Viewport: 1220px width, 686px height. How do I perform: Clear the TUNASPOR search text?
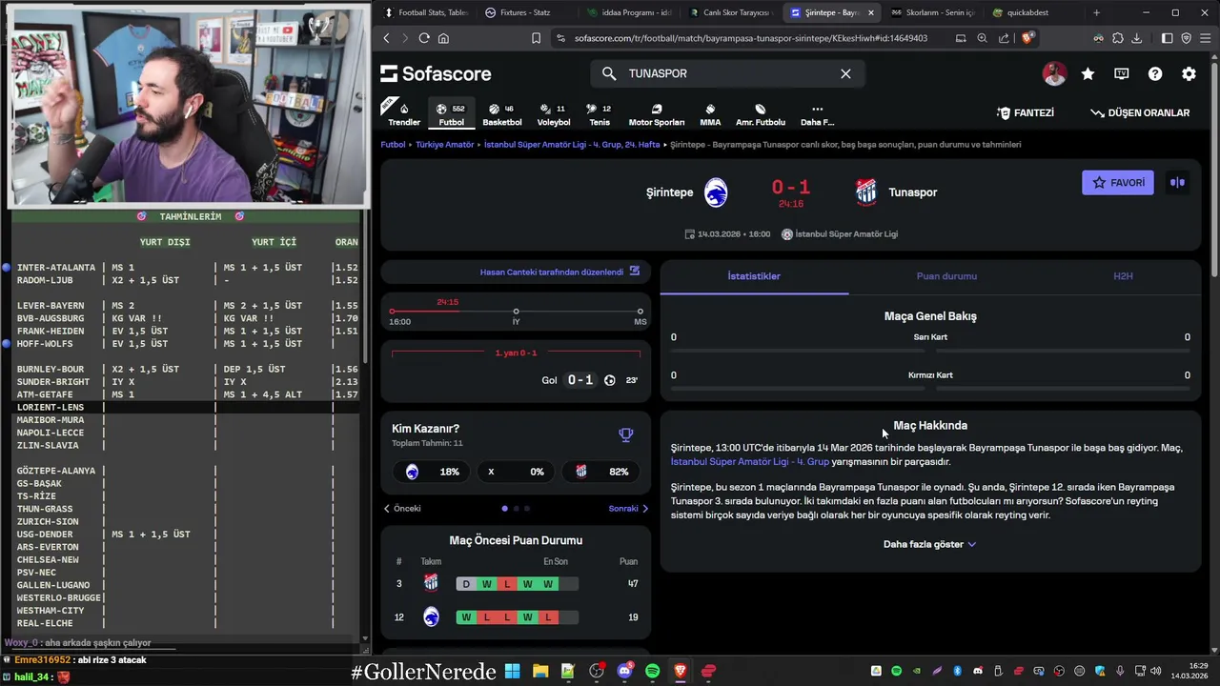tap(845, 73)
